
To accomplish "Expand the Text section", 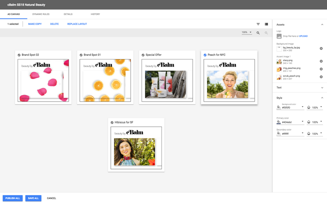I will click(x=322, y=87).
